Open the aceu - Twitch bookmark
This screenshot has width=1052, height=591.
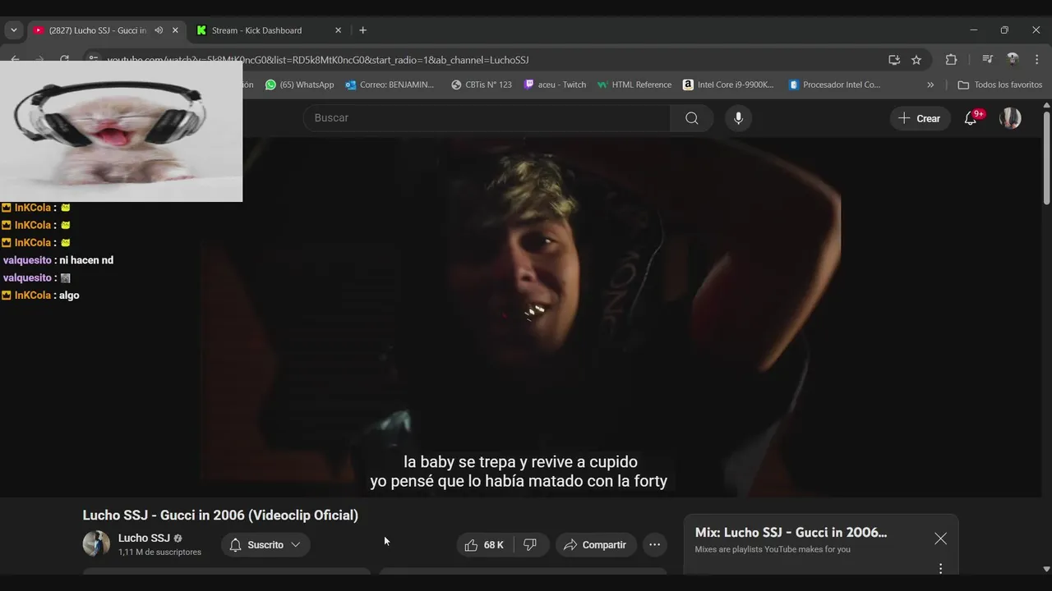tap(555, 85)
